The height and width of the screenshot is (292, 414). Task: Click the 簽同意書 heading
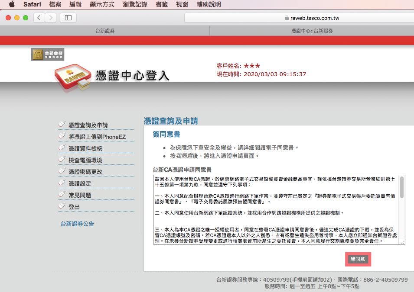[166, 135]
